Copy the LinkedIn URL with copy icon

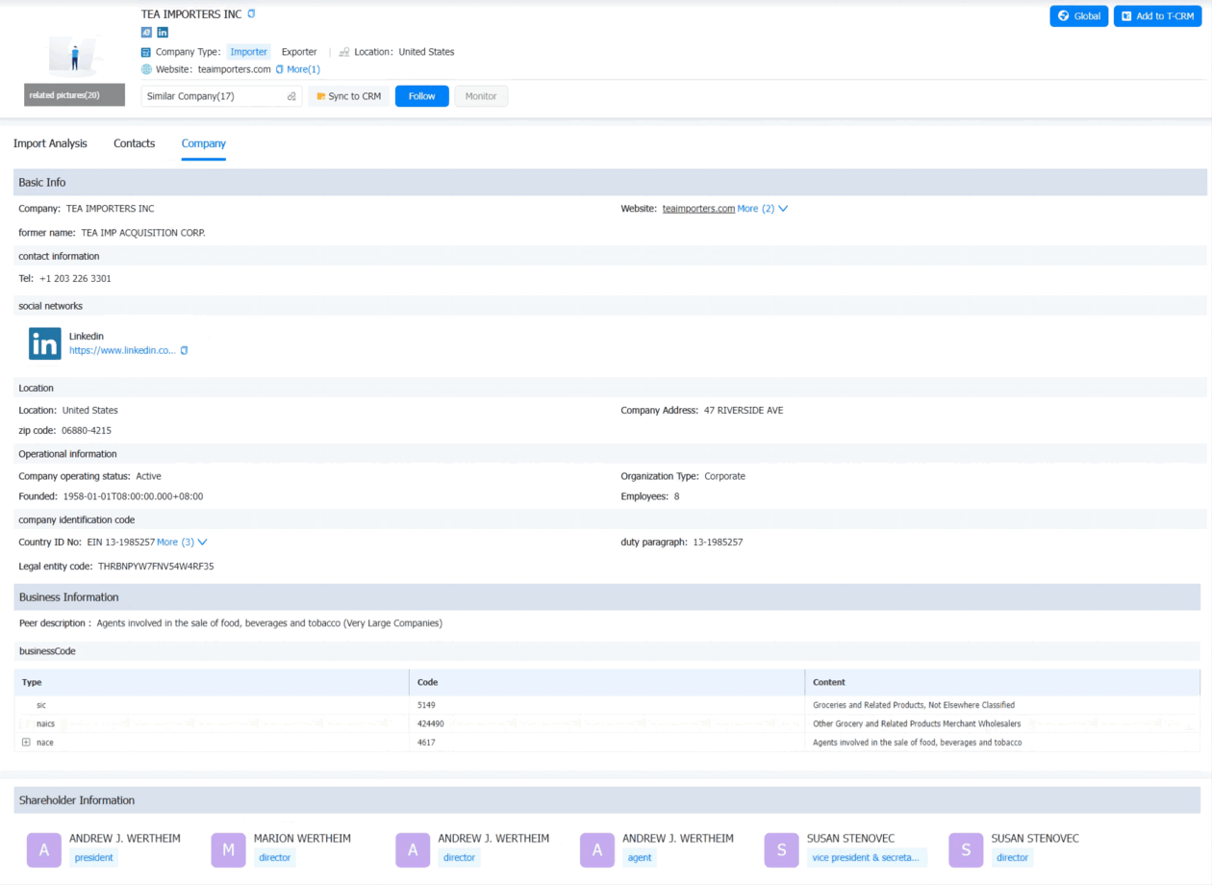pyautogui.click(x=184, y=350)
